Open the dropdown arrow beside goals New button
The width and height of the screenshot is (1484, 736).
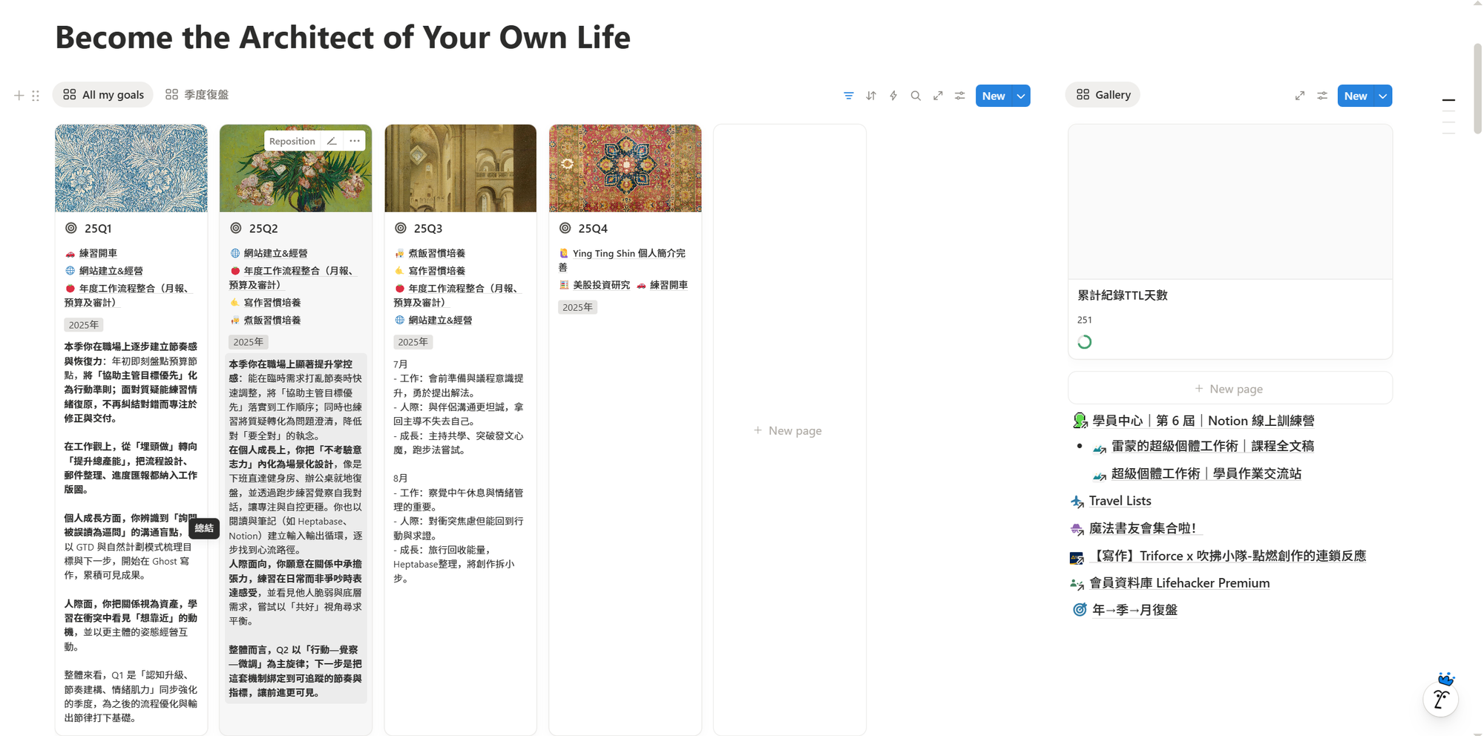coord(1021,96)
